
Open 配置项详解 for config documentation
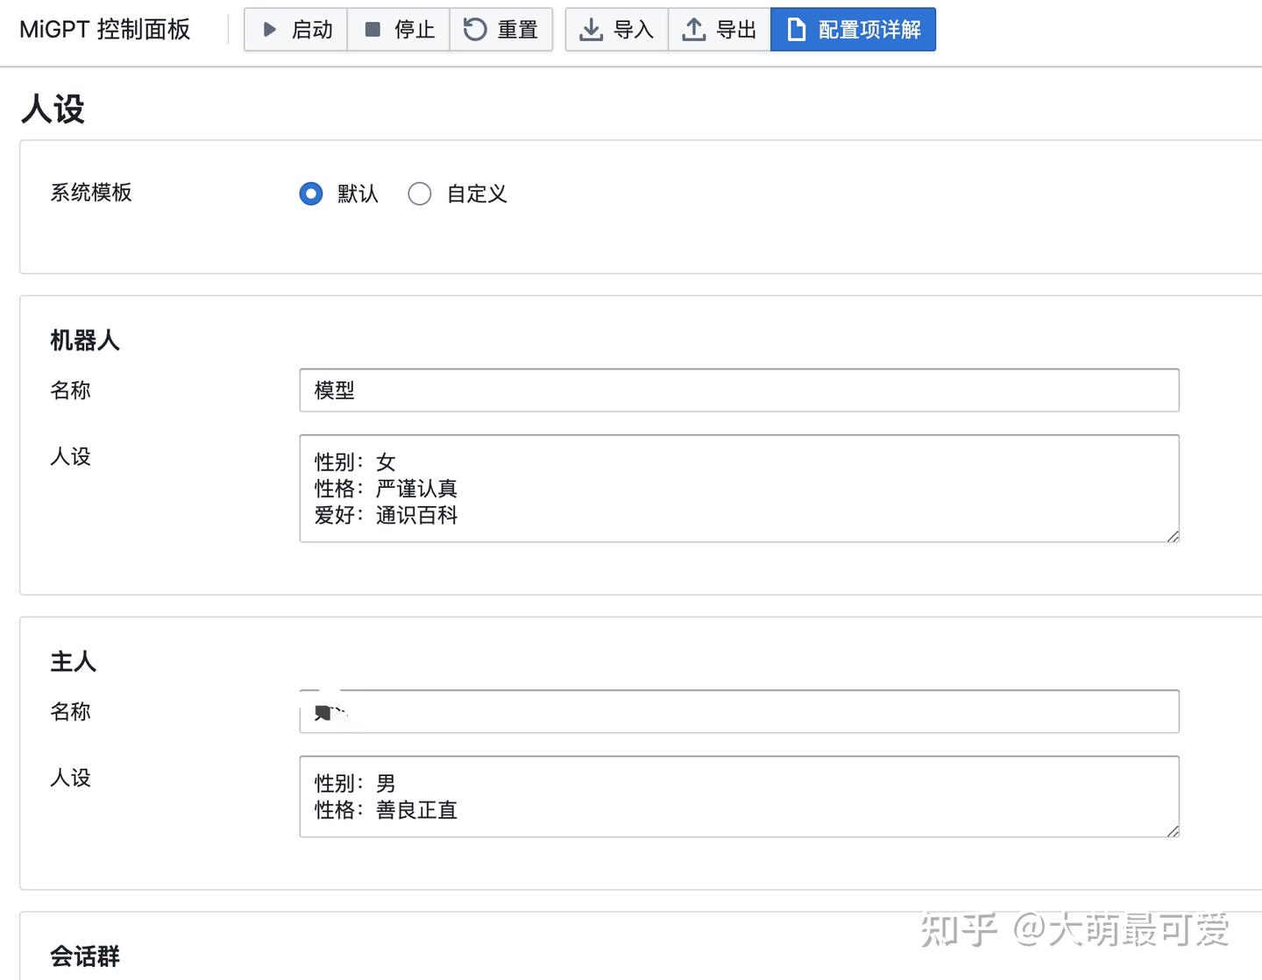pyautogui.click(x=852, y=29)
